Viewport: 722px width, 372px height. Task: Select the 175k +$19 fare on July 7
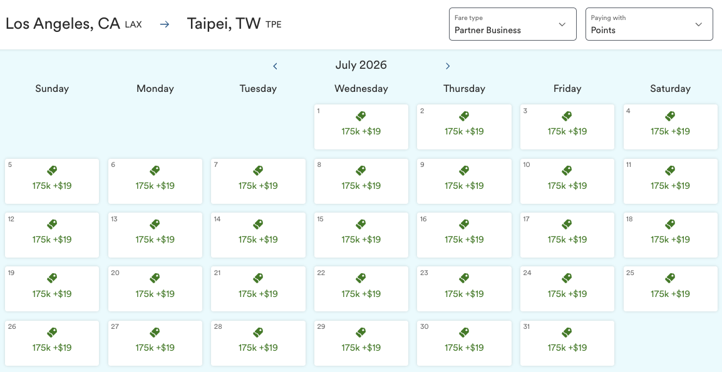tap(258, 185)
